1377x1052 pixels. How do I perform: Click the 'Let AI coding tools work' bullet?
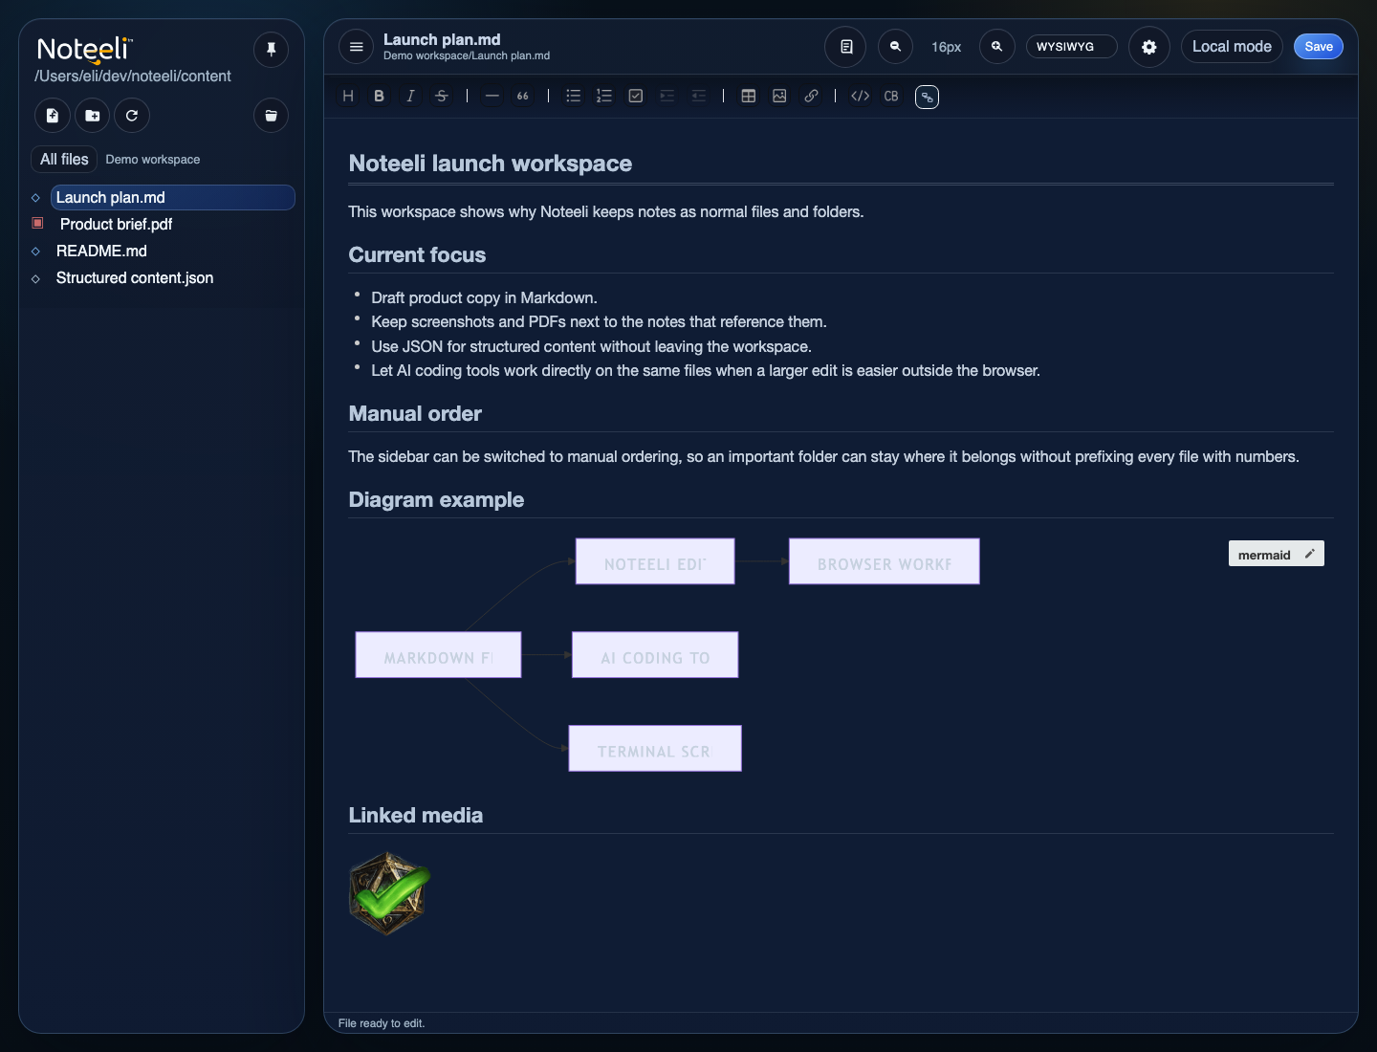point(706,370)
